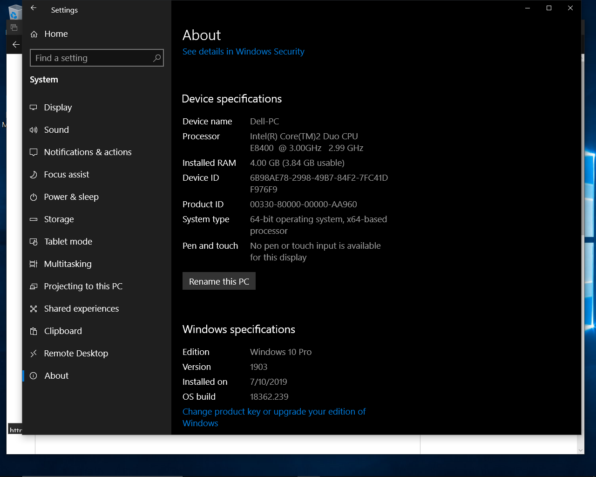
Task: Select the Device name value Dell-PC
Action: pyautogui.click(x=264, y=122)
